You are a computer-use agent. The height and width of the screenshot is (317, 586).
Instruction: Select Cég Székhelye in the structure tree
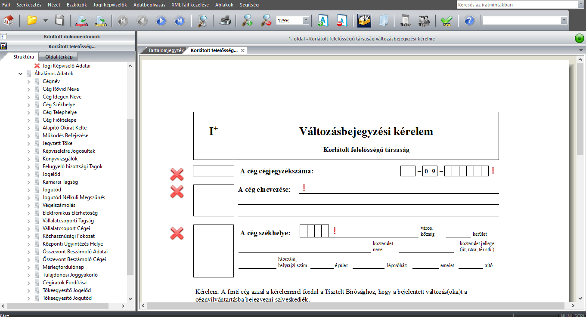coord(59,105)
